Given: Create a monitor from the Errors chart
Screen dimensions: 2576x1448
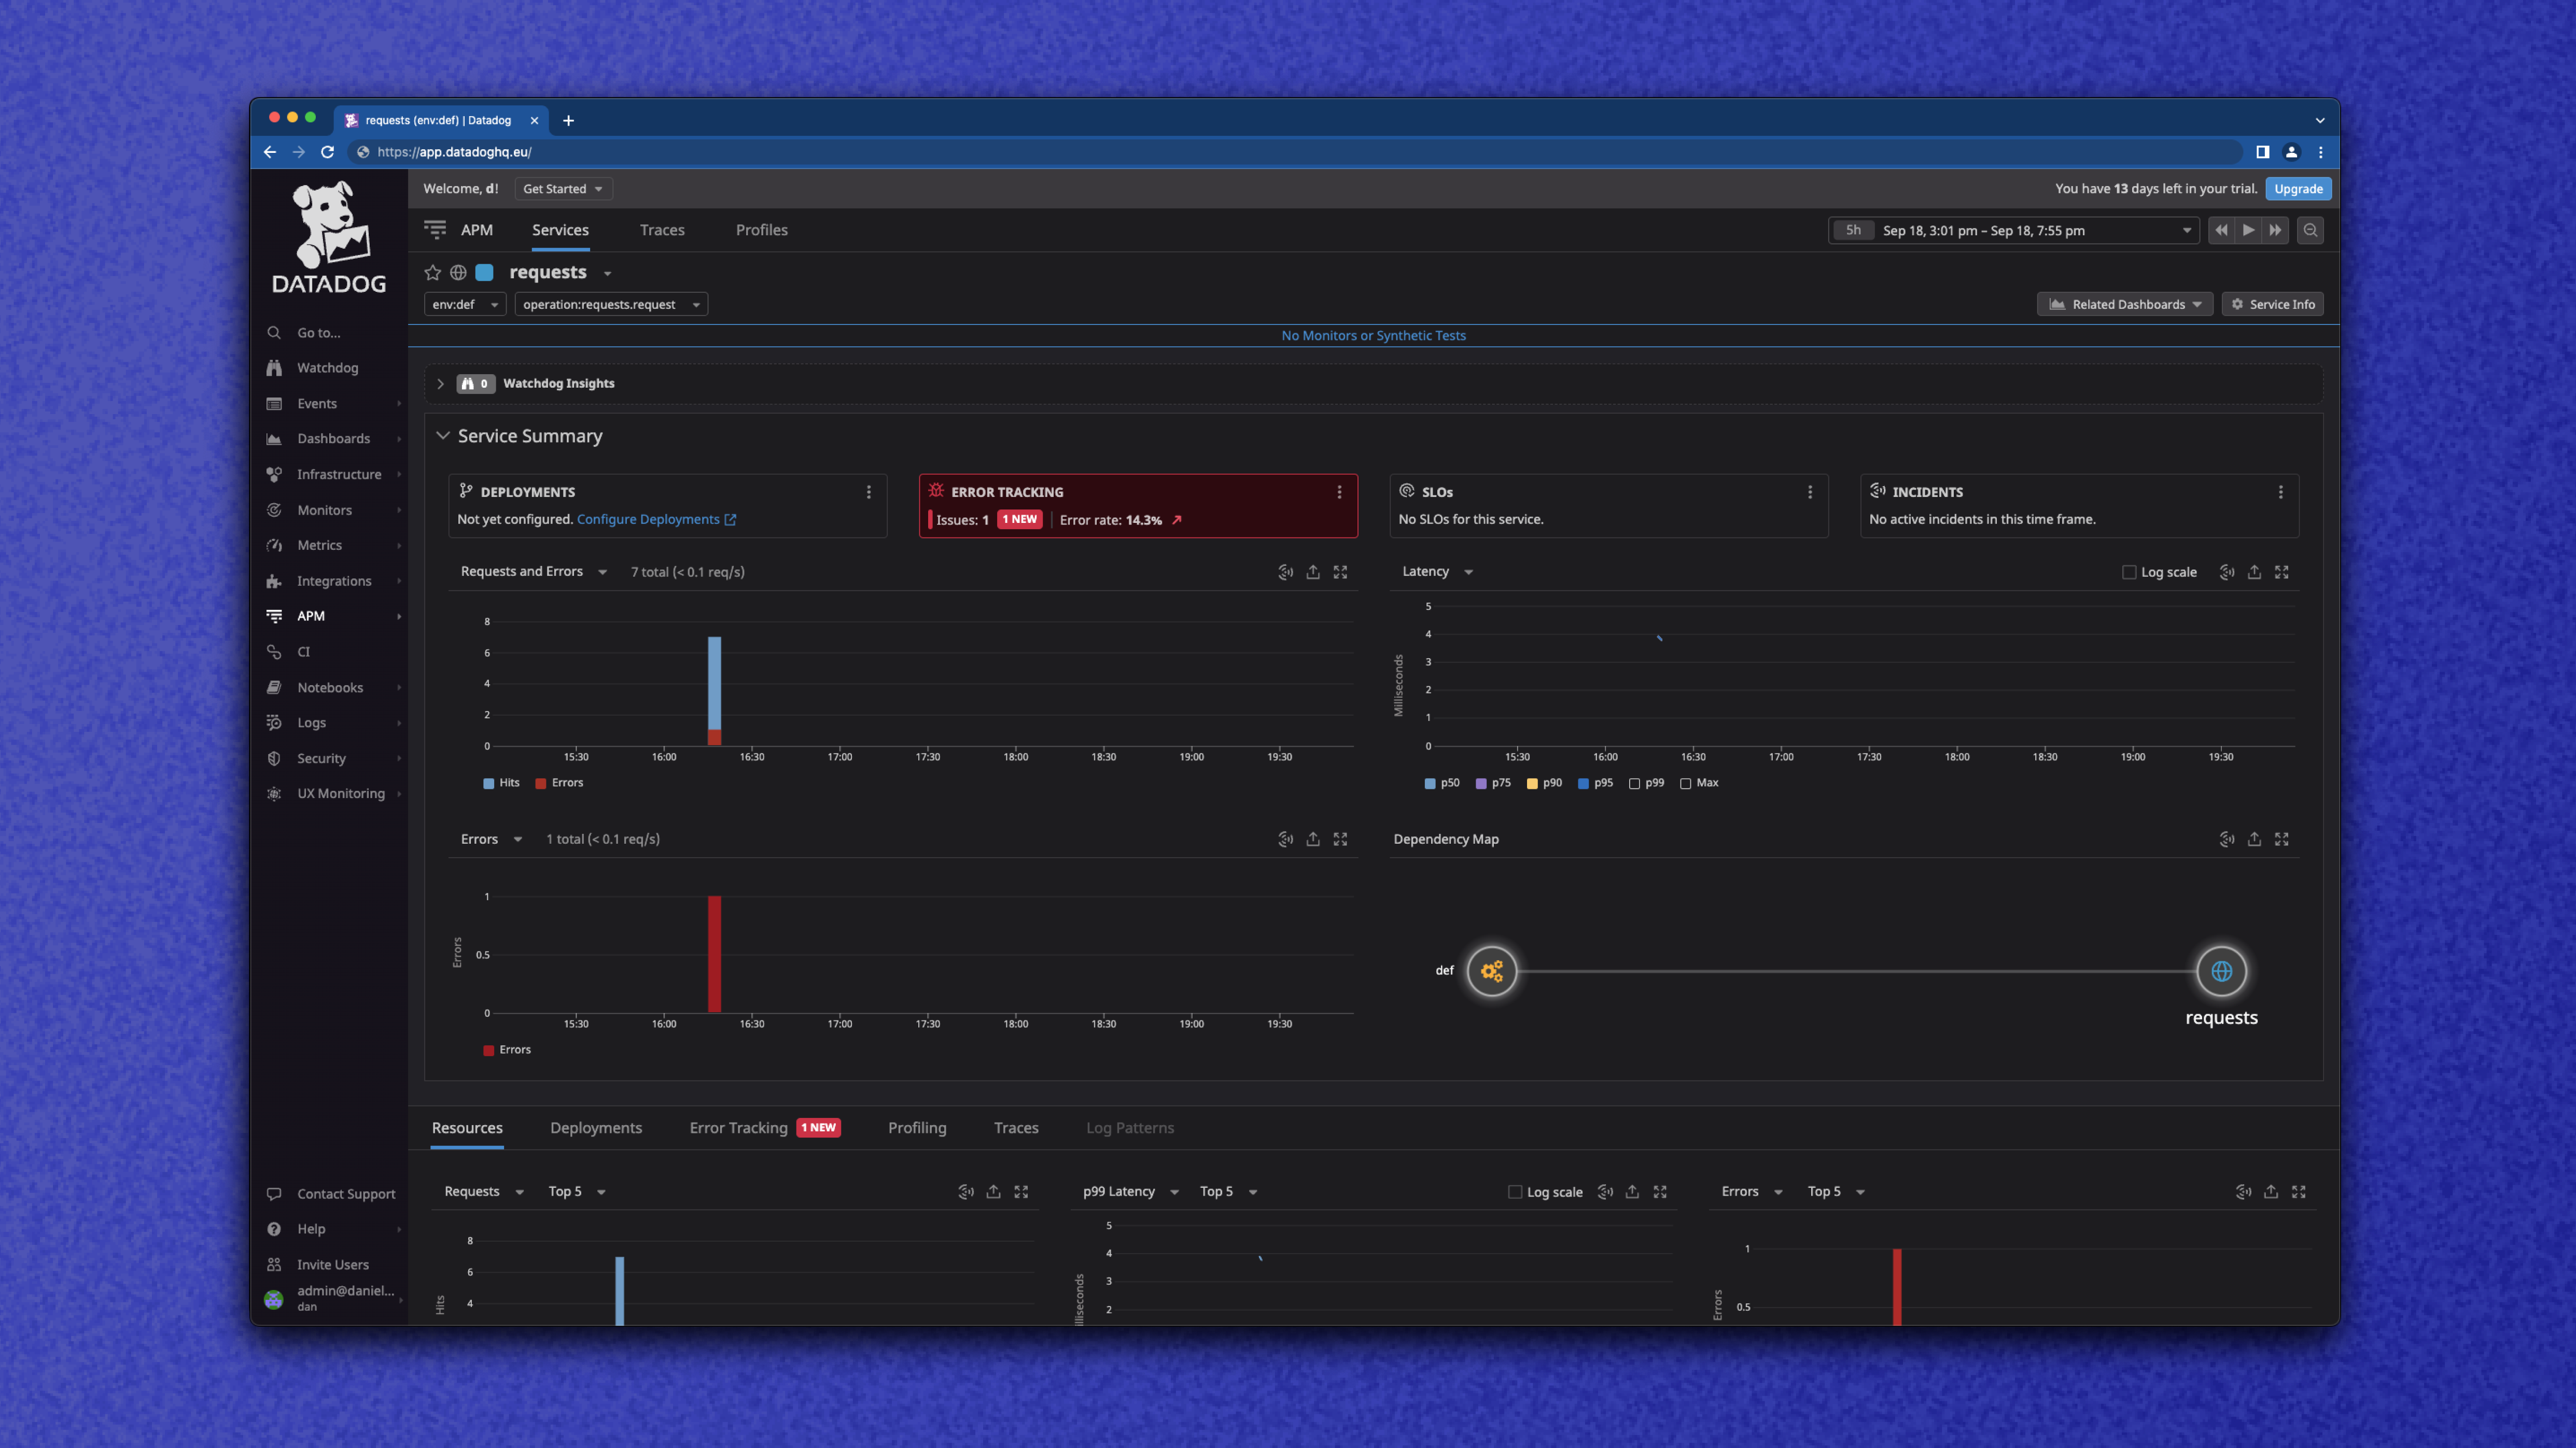Looking at the screenshot, I should coord(1285,840).
